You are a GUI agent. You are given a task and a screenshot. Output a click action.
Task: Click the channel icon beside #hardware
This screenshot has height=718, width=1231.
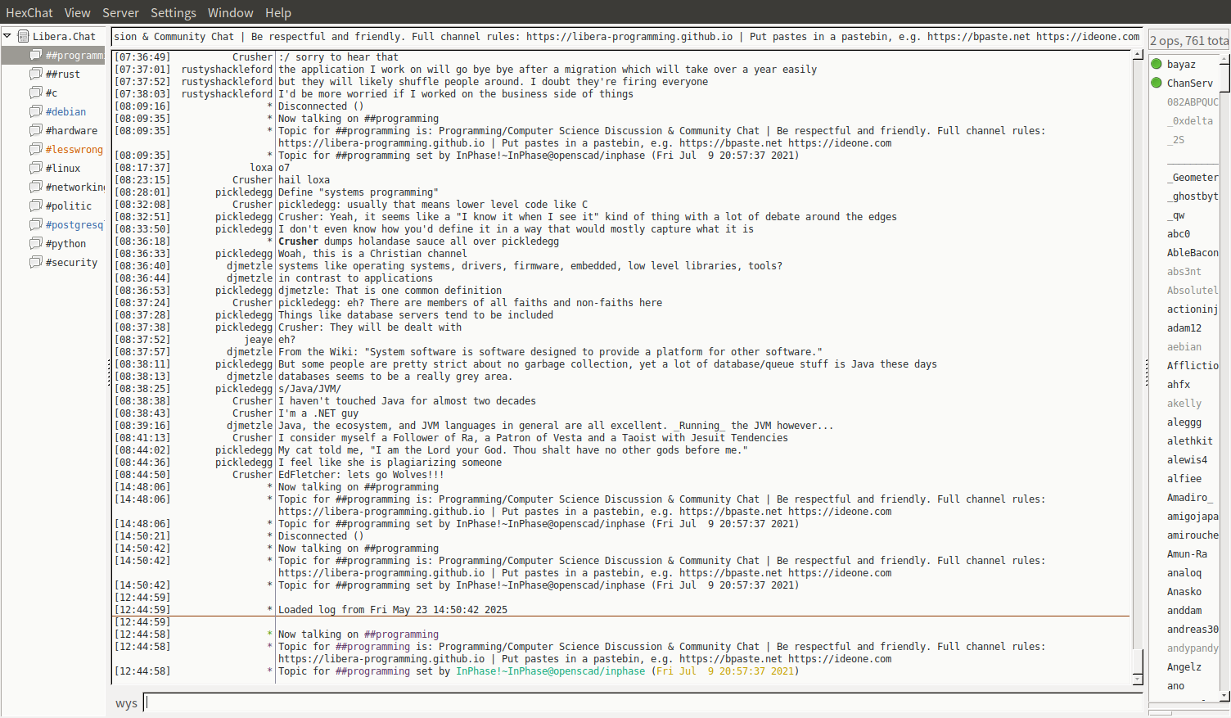35,130
